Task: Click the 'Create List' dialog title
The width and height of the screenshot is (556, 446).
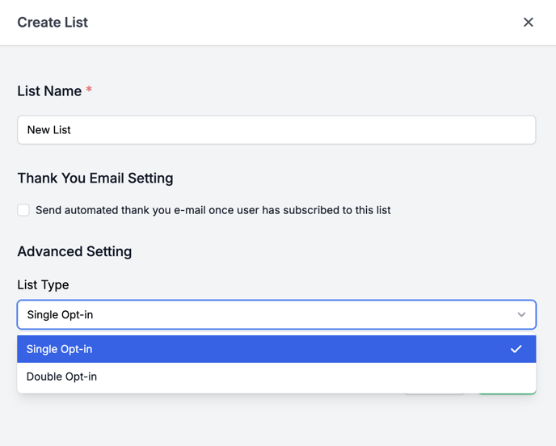Action: coord(53,23)
